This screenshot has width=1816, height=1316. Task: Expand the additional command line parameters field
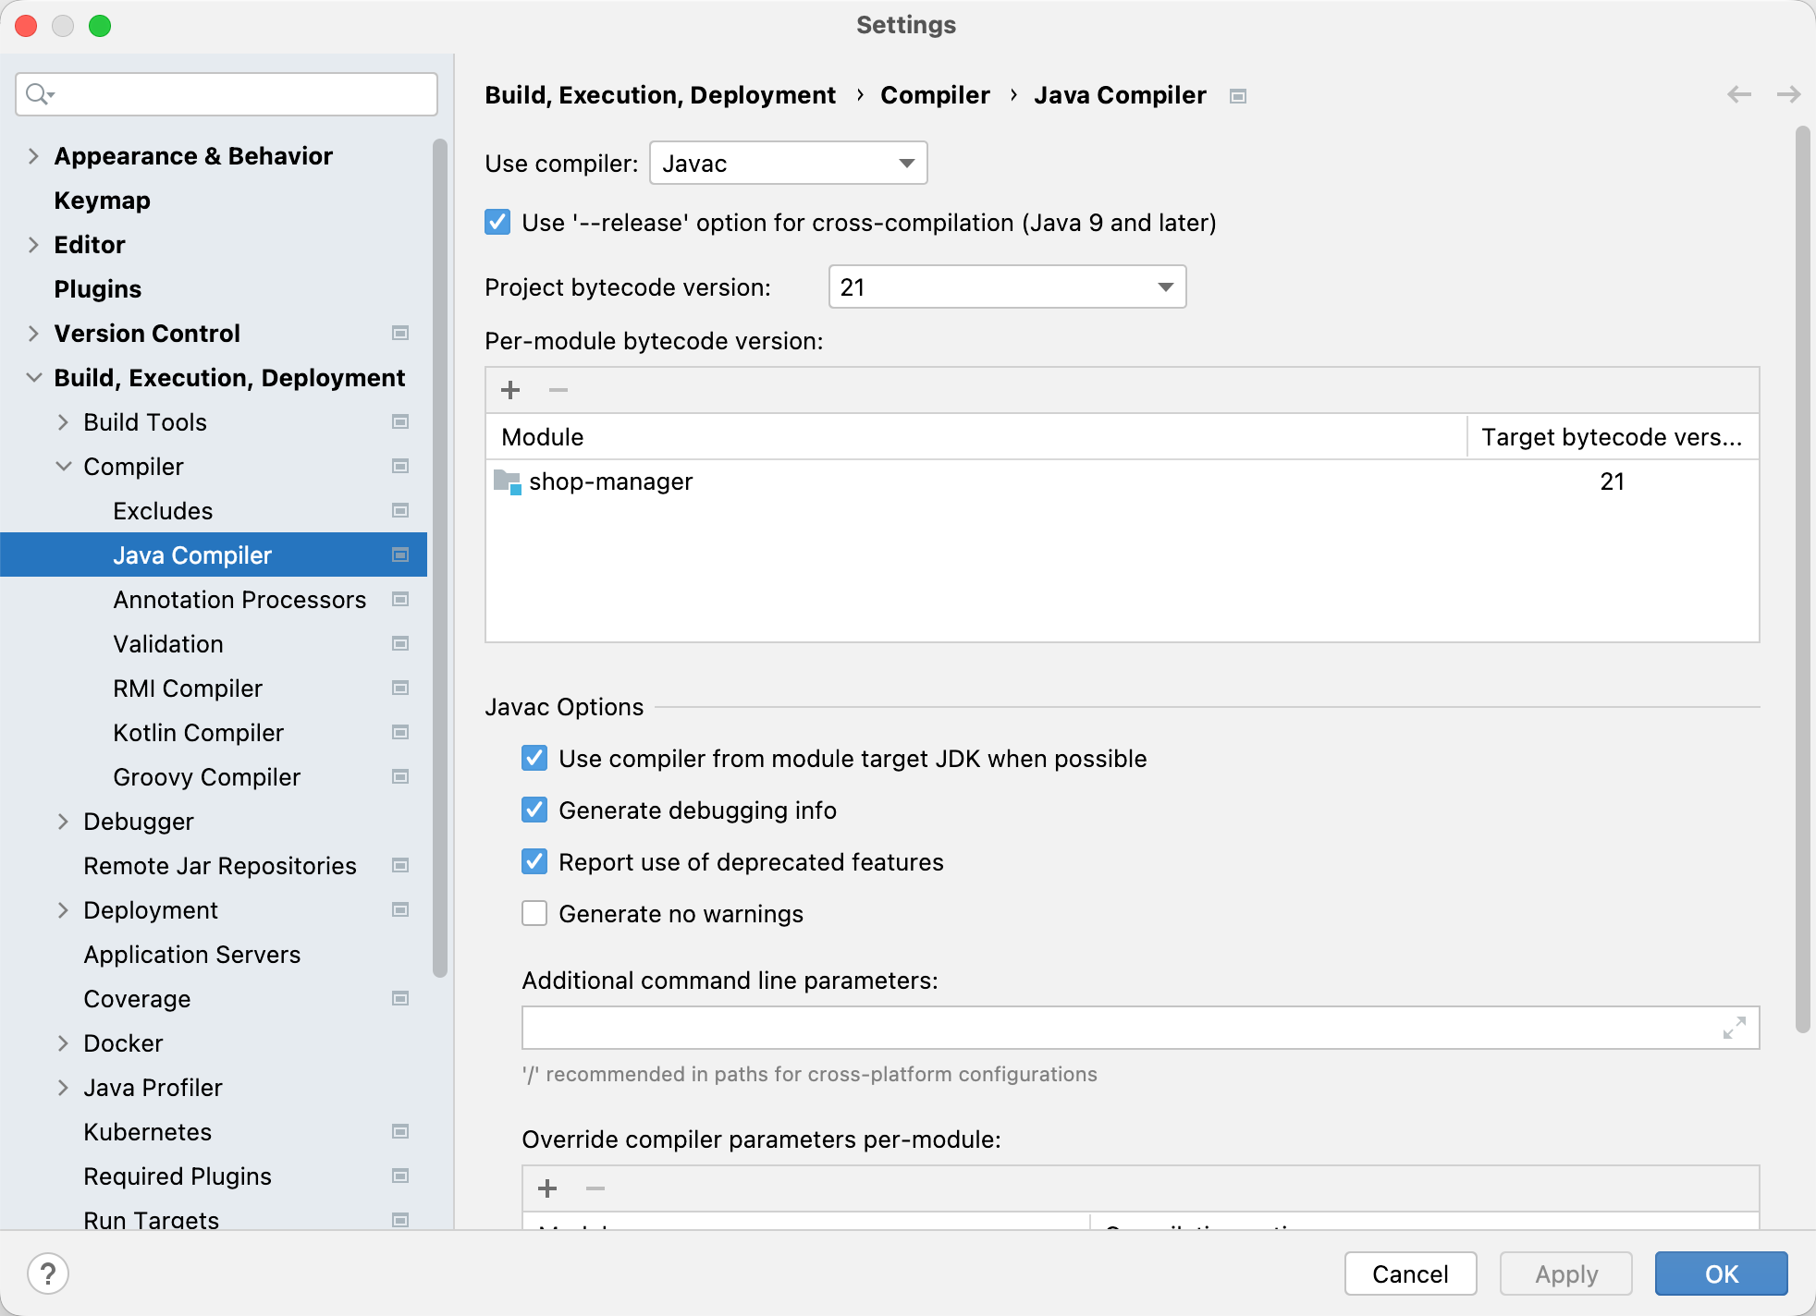[x=1734, y=1028]
